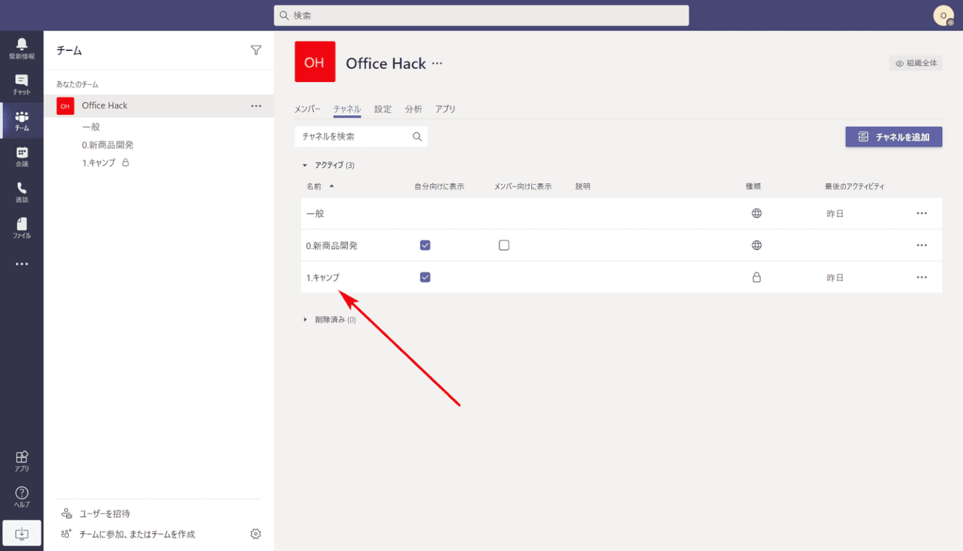Screen dimensions: 963x551
Task: Open more options for 1.キャンプ channel row
Action: 922,278
